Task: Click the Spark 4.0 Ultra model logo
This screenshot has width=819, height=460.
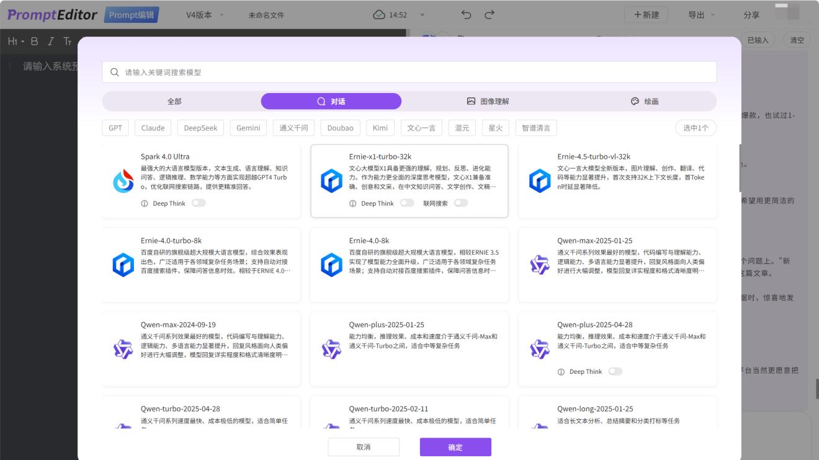Action: 123,180
